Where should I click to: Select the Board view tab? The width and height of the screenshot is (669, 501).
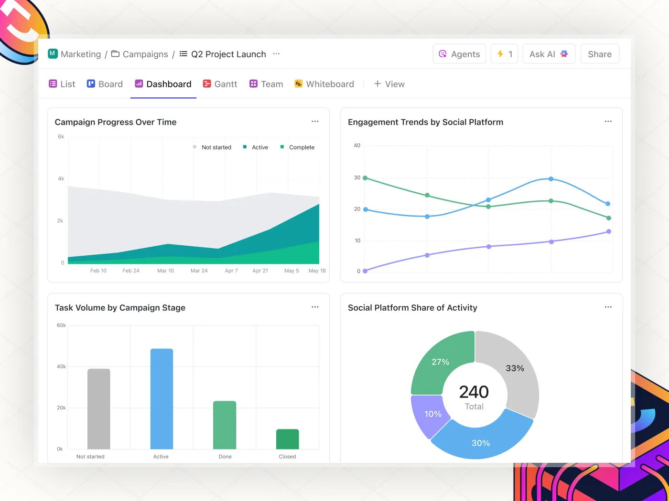point(105,84)
